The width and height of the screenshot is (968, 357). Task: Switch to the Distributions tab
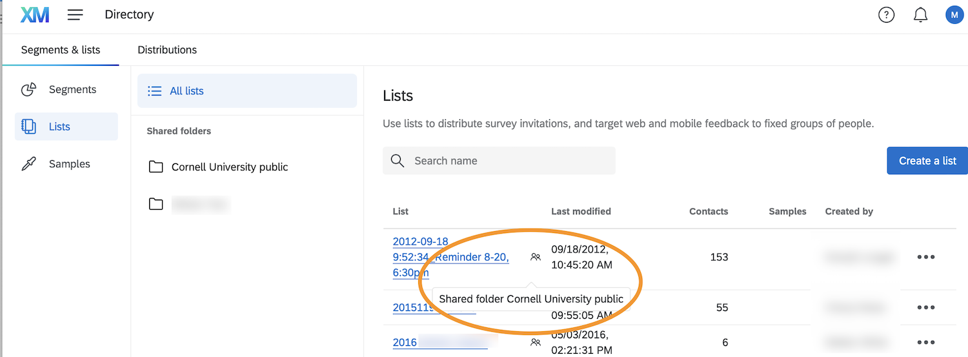click(167, 50)
